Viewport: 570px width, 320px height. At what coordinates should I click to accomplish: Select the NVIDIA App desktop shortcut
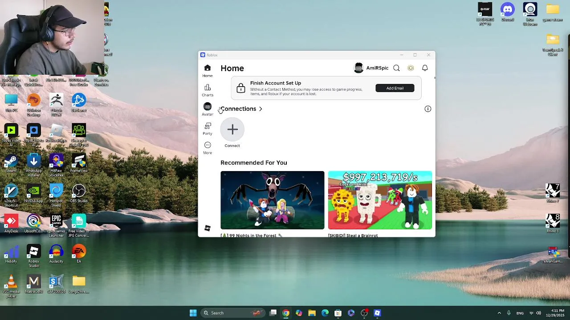click(x=33, y=194)
